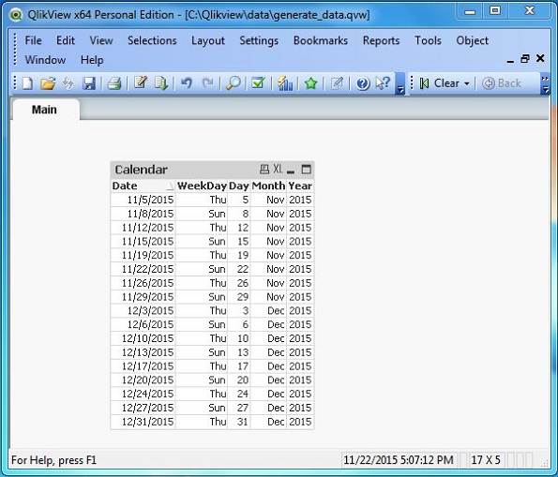The image size is (558, 477).
Task: Click the Refresh document toolbar icon
Action: (68, 83)
